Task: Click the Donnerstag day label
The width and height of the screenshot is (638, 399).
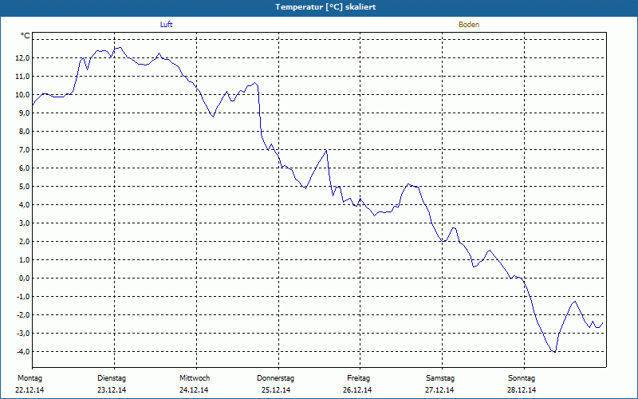Action: click(x=275, y=378)
